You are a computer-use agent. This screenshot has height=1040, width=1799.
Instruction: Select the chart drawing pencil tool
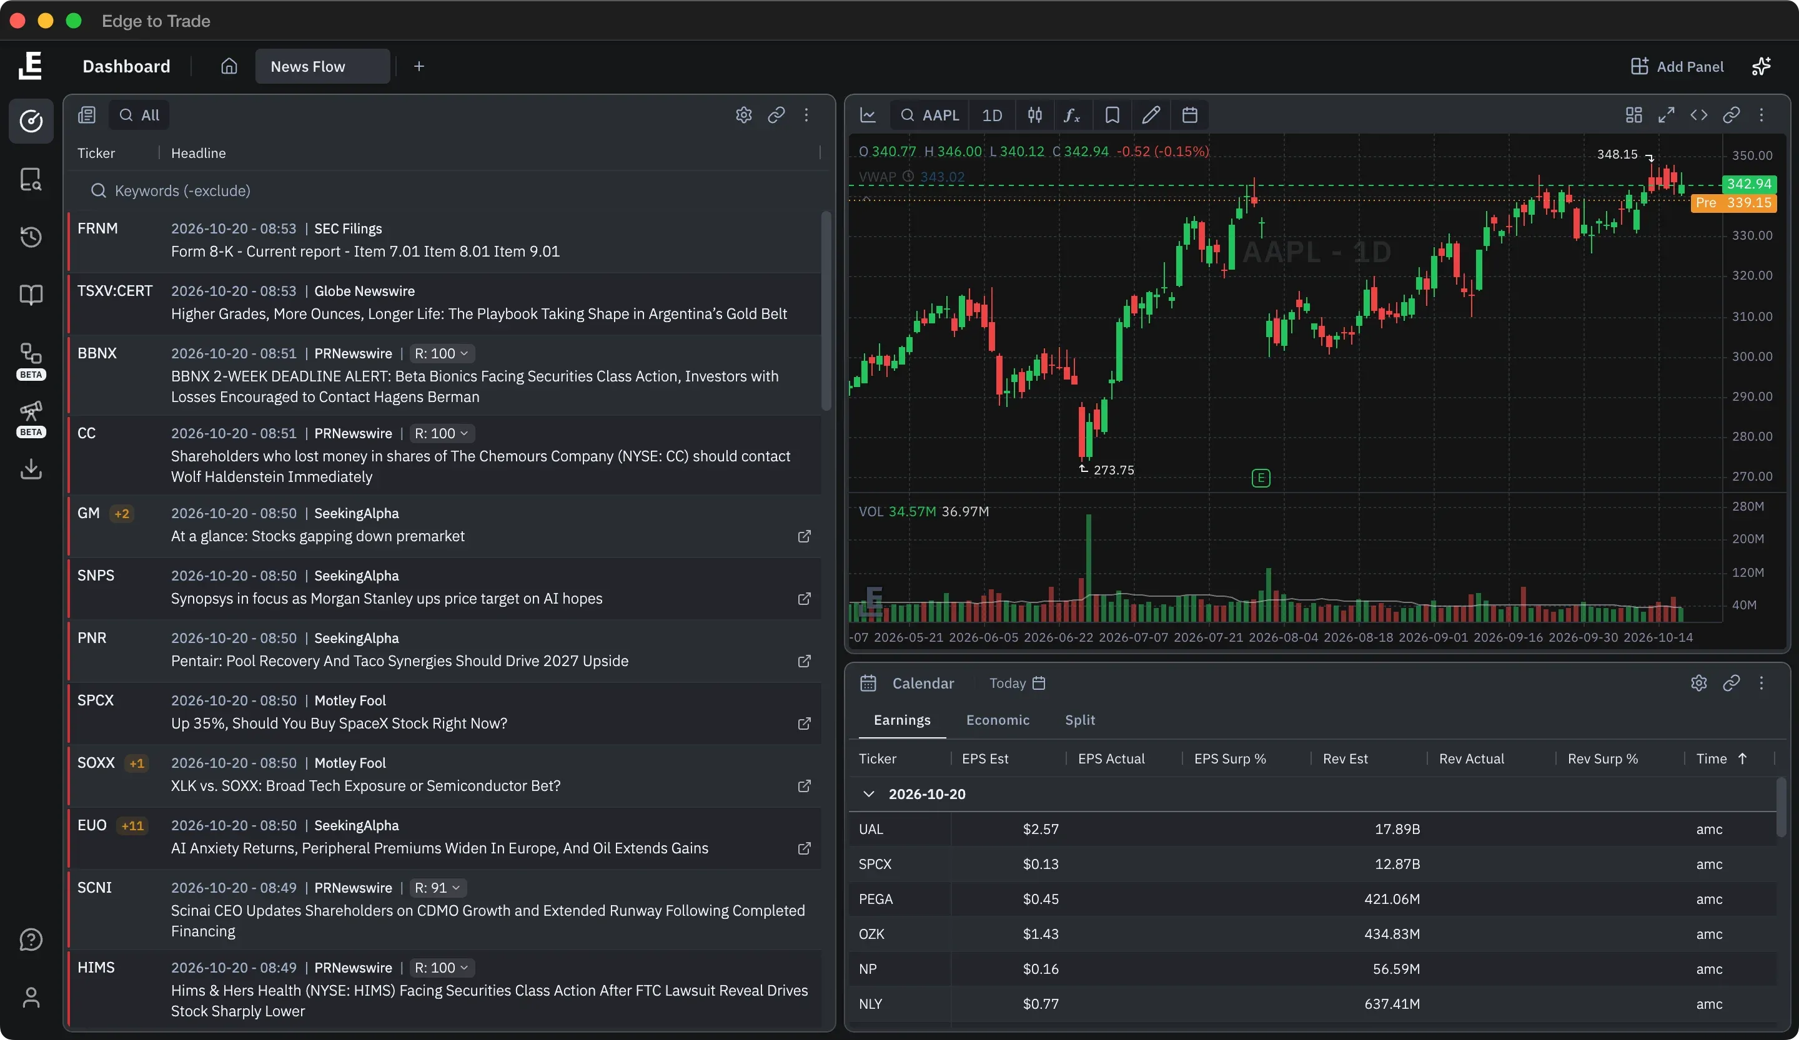point(1151,115)
